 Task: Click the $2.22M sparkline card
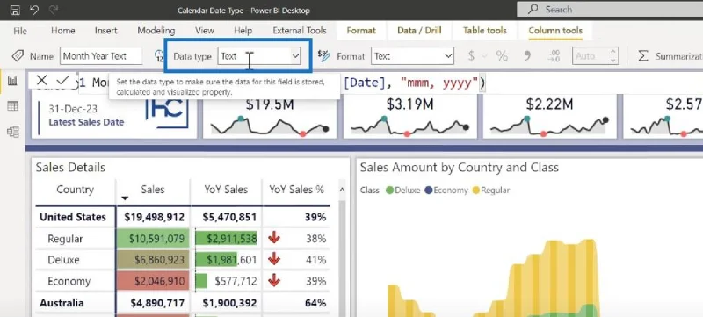[549, 118]
